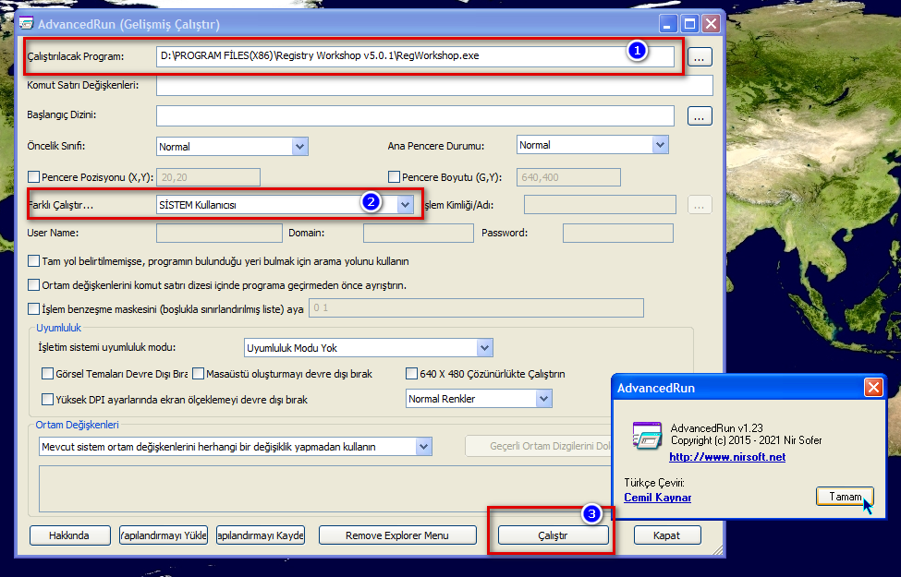This screenshot has height=577, width=901.
Task: Toggle Yüksek DPI ekran ölçeklemeyi devre dışı
Action: coord(48,399)
